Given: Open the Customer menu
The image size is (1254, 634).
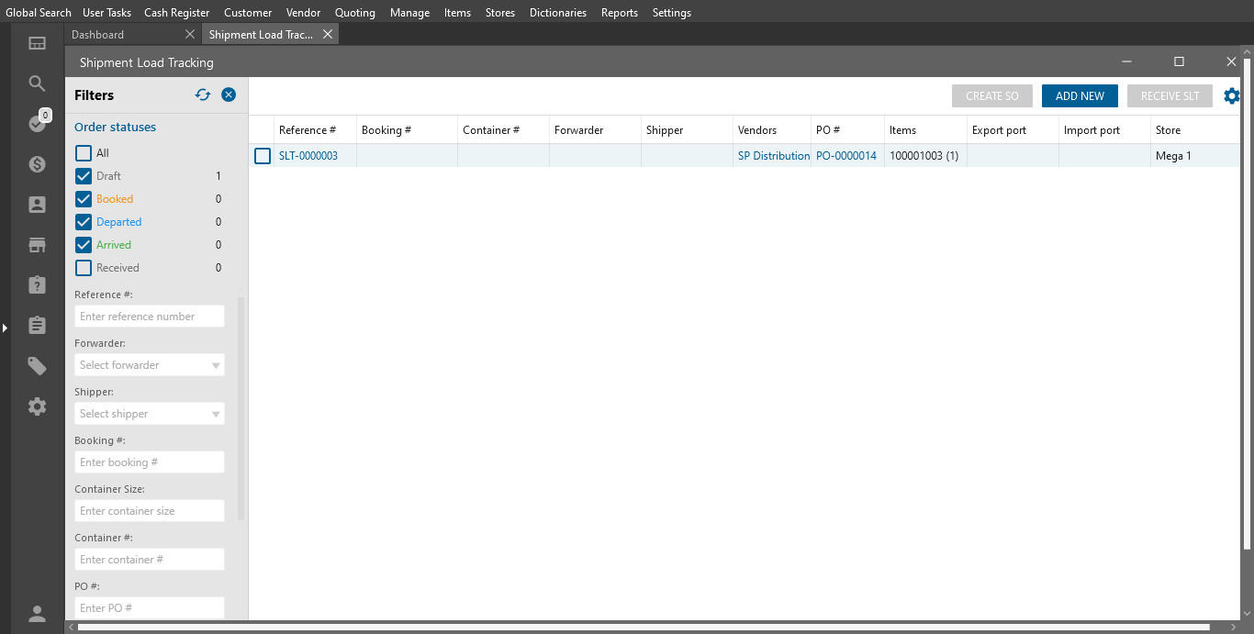Looking at the screenshot, I should click(x=248, y=13).
